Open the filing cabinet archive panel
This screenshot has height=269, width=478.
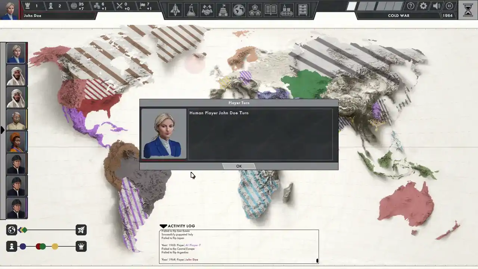pos(303,9)
